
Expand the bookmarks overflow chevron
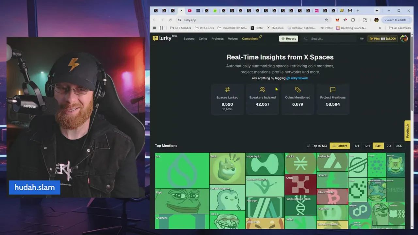[x=380, y=28]
